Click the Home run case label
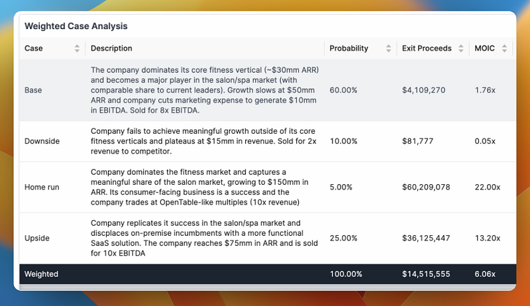Image resolution: width=530 pixels, height=306 pixels. tap(42, 187)
